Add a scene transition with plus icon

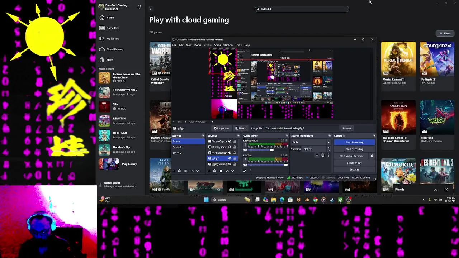point(317,155)
